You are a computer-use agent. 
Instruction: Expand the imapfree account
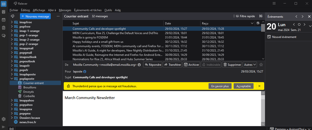point(12,22)
